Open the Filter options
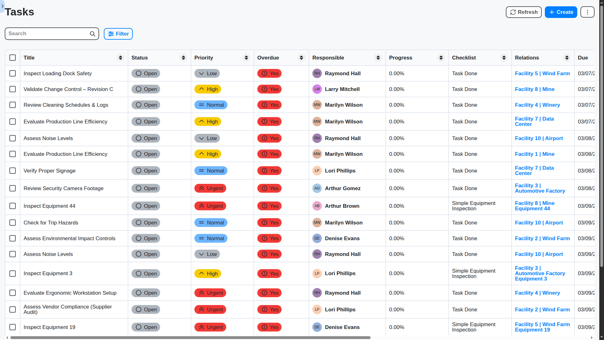This screenshot has height=340, width=604. pyautogui.click(x=118, y=34)
